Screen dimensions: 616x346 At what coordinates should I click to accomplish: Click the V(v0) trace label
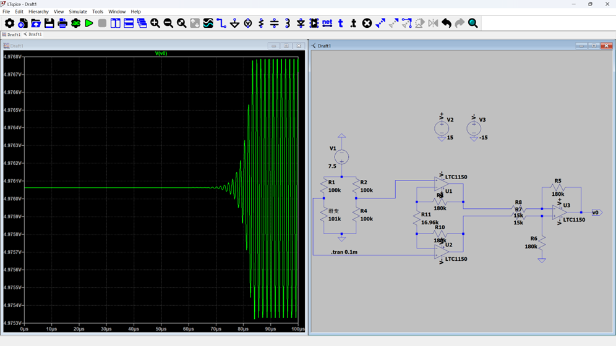pyautogui.click(x=161, y=53)
